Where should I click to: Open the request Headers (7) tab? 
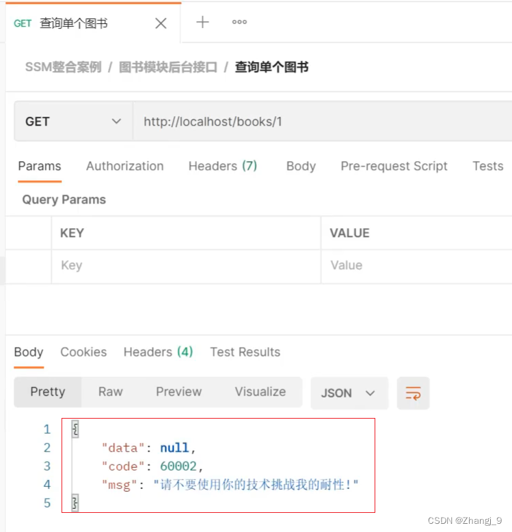click(223, 166)
